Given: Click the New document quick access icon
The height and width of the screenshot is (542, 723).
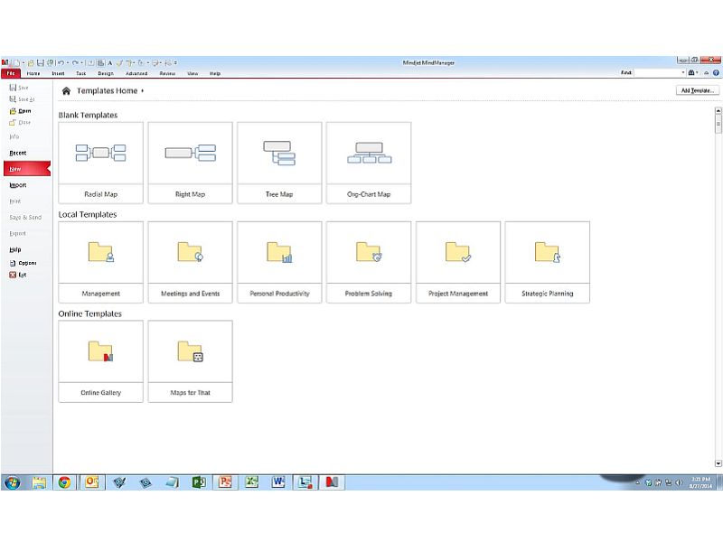Looking at the screenshot, I should (16, 62).
